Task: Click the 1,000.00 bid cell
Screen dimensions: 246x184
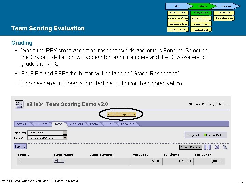Action: [x=209, y=162]
